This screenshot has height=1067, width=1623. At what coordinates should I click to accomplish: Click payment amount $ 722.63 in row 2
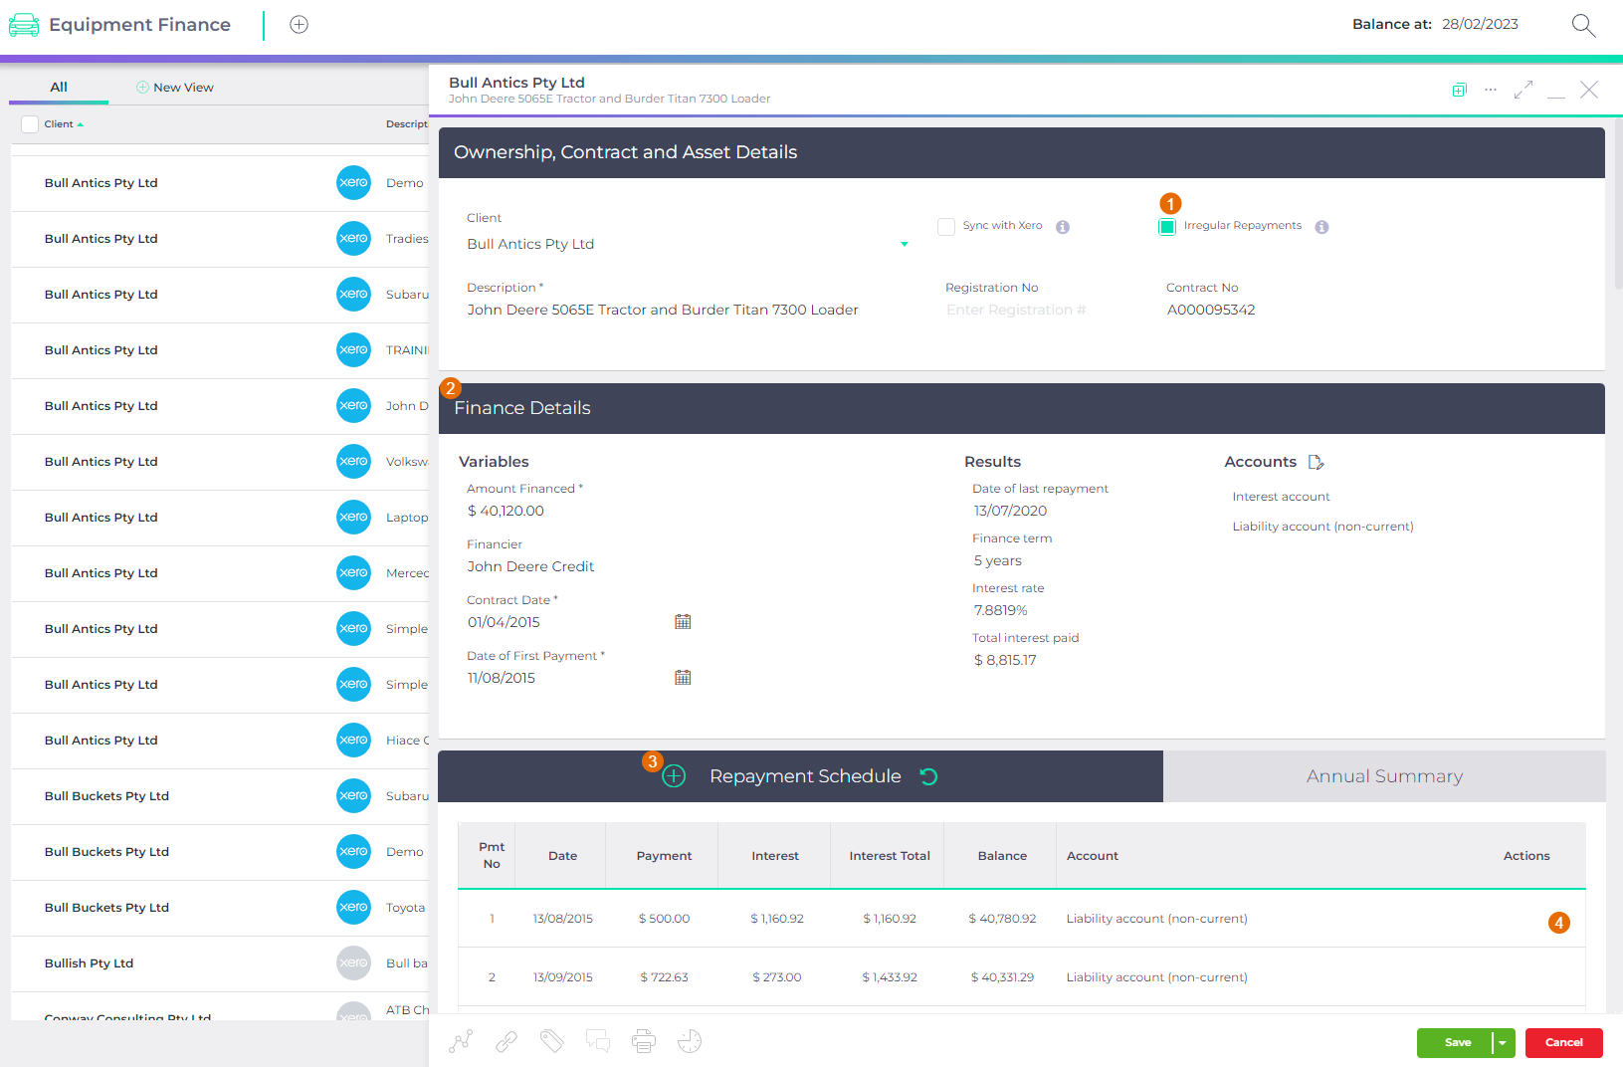[x=664, y=977]
